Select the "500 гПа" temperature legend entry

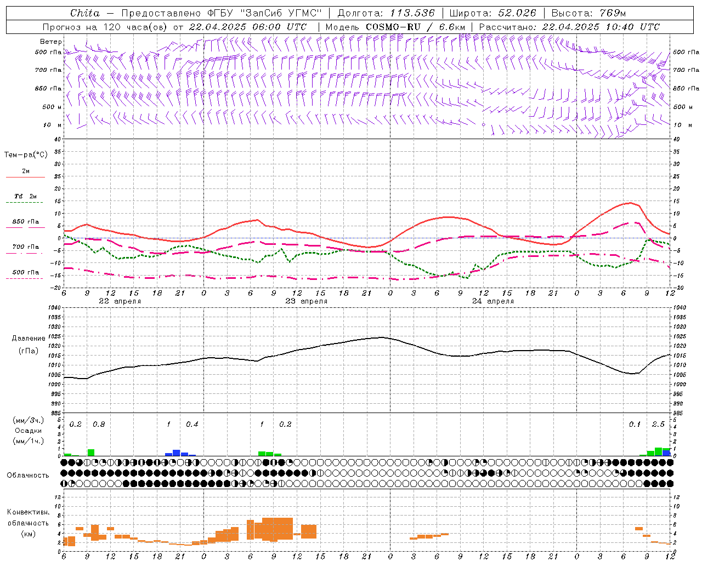coord(25,274)
